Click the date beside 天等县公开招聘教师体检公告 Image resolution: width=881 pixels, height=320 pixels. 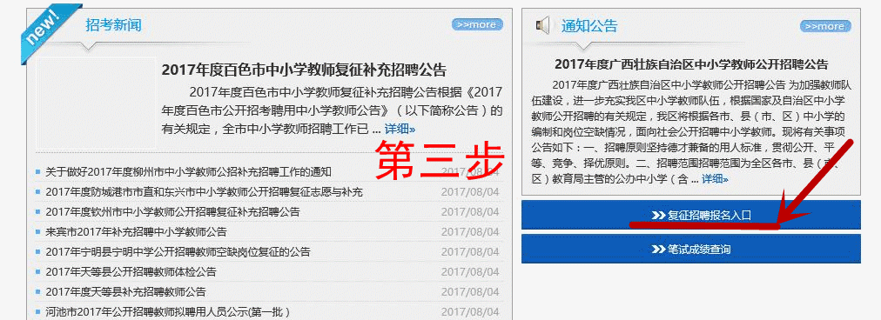coord(470,272)
